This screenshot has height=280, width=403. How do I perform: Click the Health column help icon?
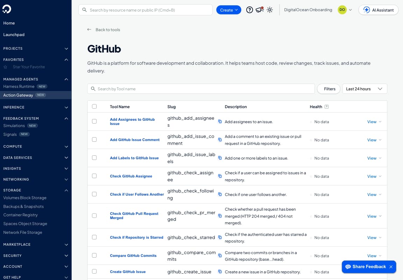326,107
